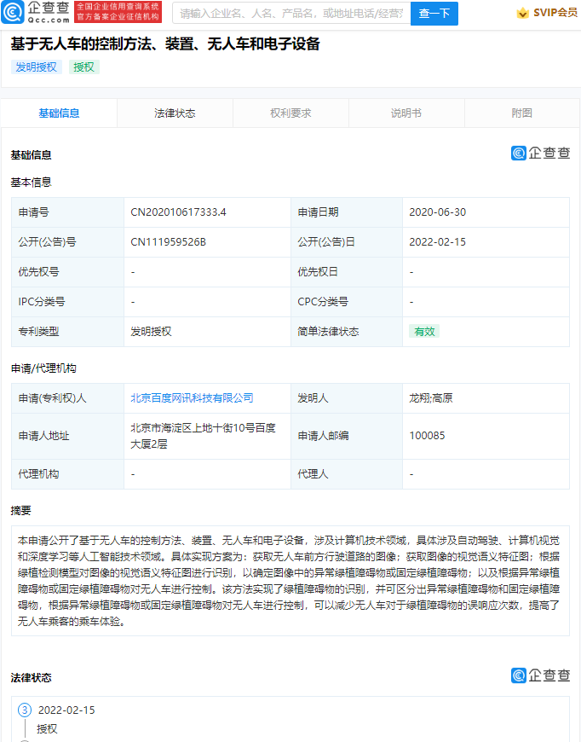
Task: Select the 基础信息 tab
Action: 59,113
